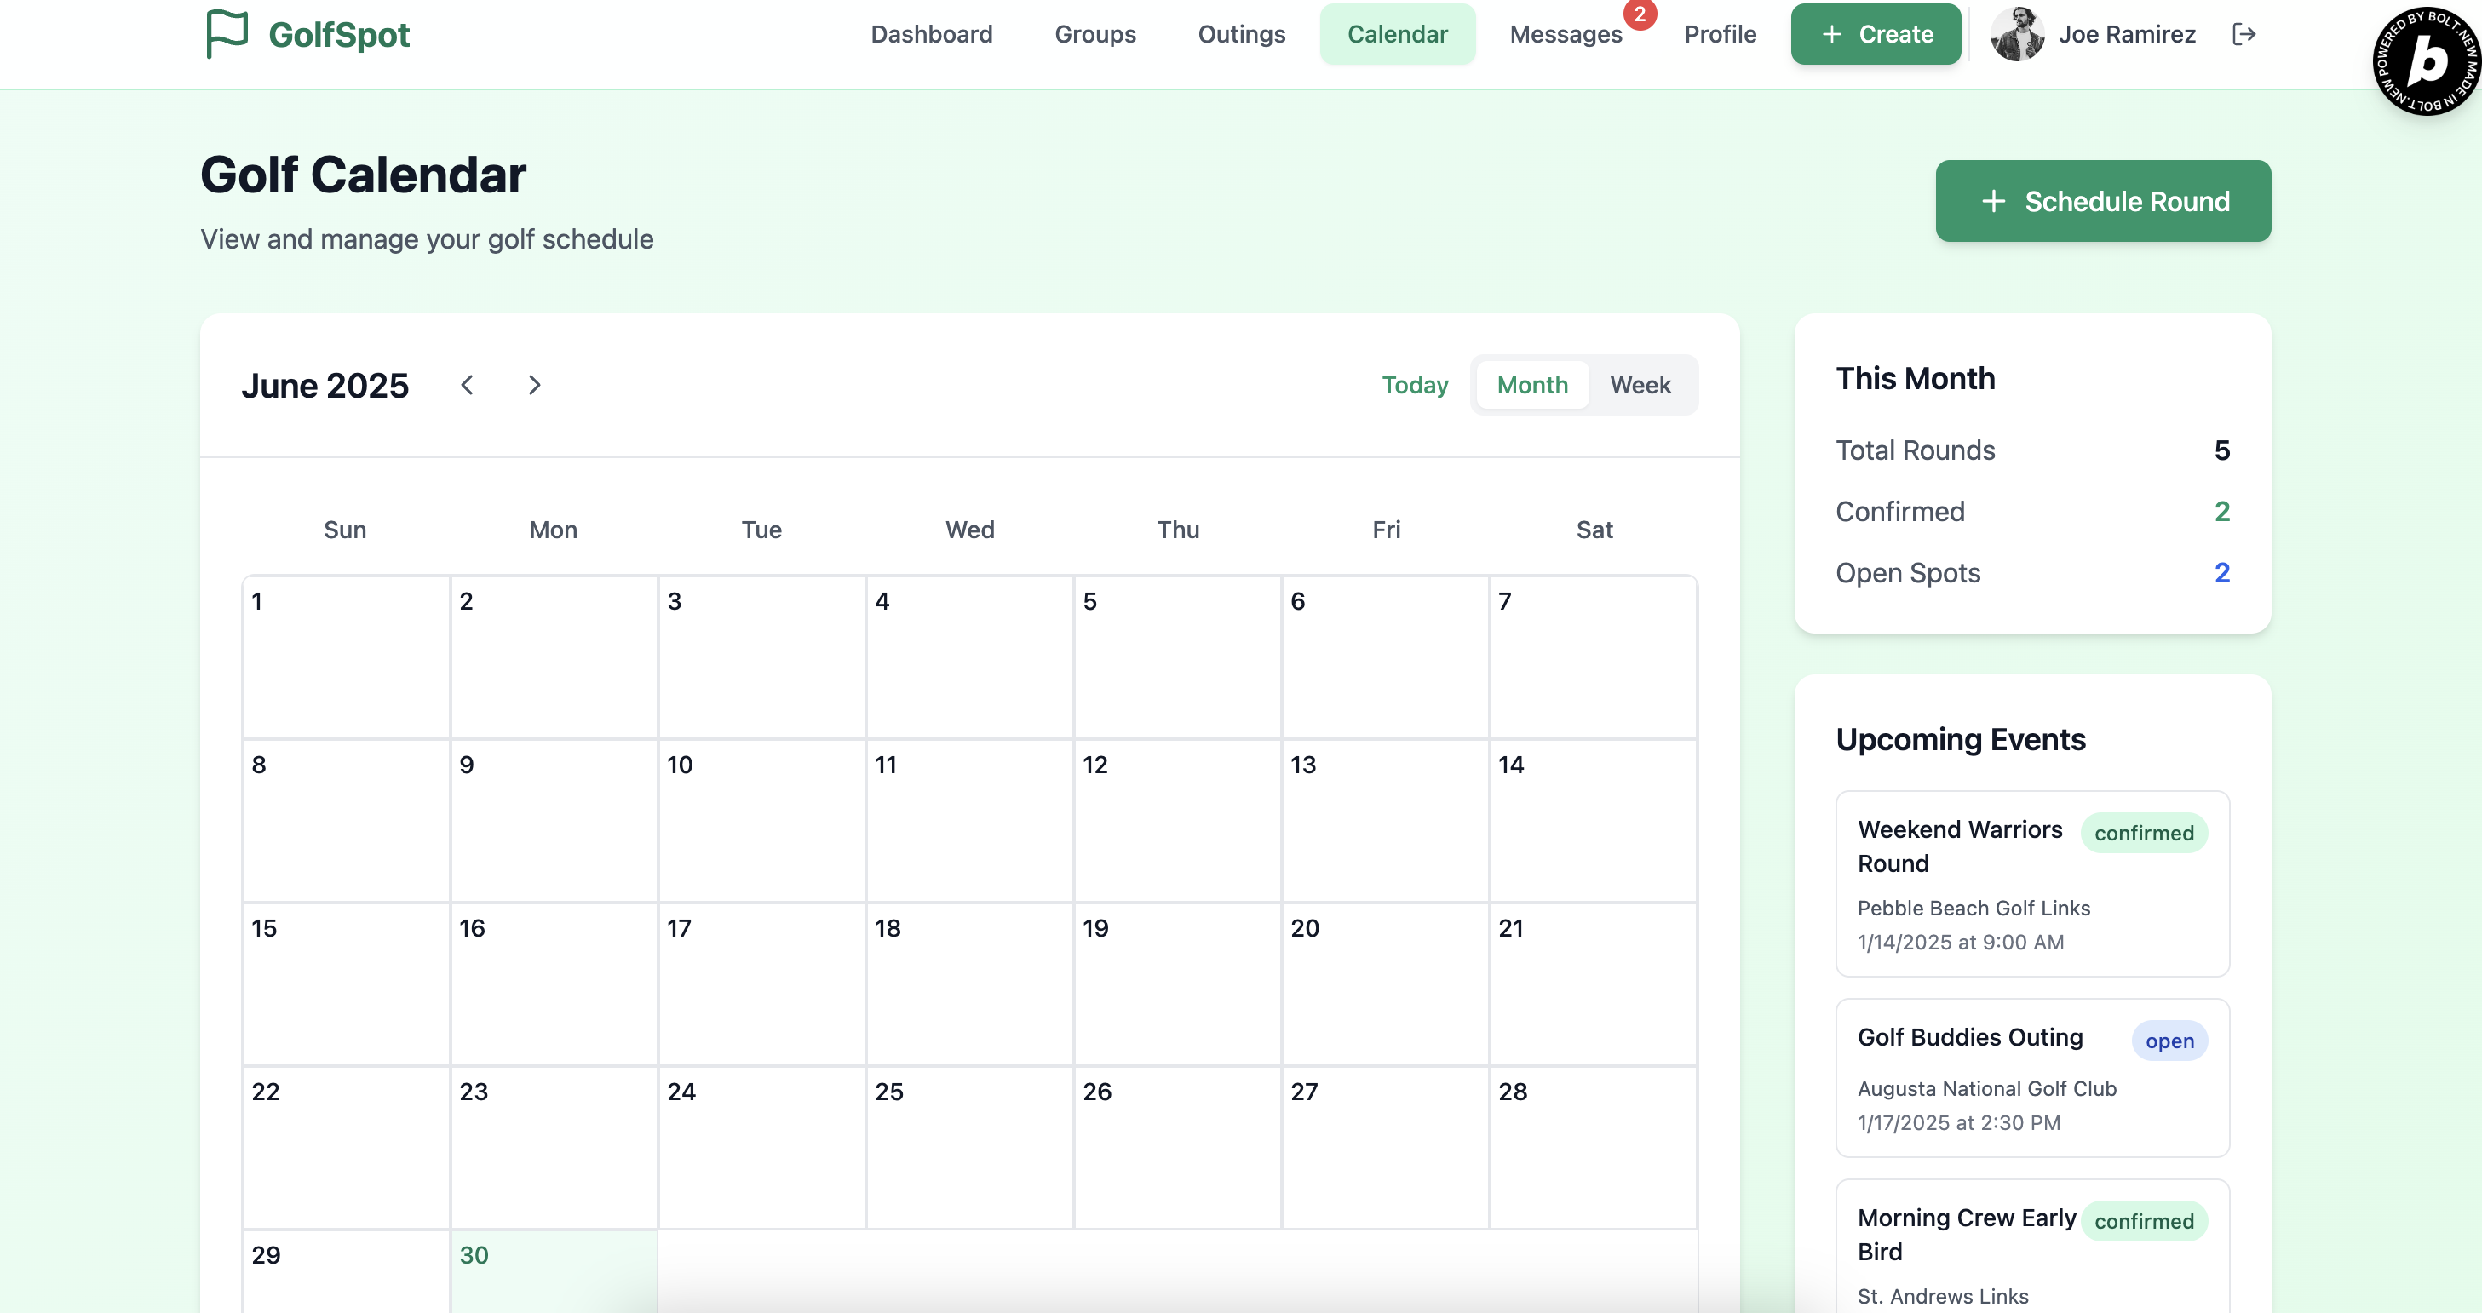Image resolution: width=2482 pixels, height=1313 pixels.
Task: Switch calendar to Month view
Action: (x=1532, y=386)
